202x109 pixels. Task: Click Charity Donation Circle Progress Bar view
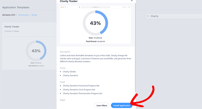tap(79, 90)
